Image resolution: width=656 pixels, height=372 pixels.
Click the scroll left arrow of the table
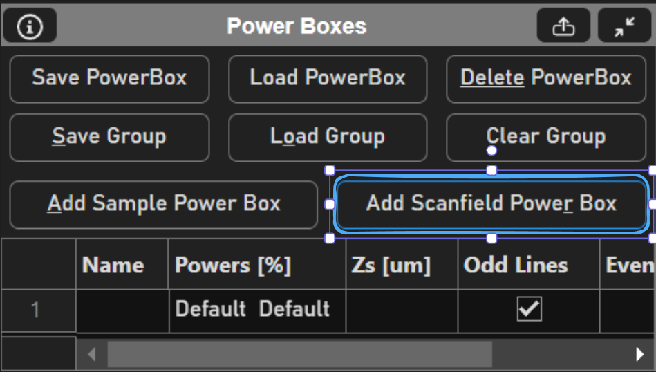pos(91,355)
